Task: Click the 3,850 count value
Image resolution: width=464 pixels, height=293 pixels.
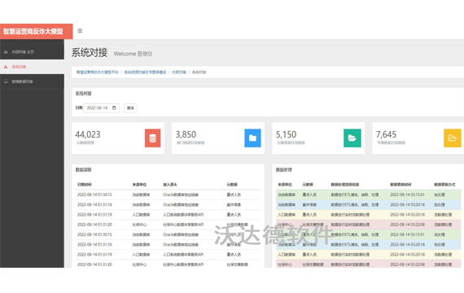Action: [186, 134]
